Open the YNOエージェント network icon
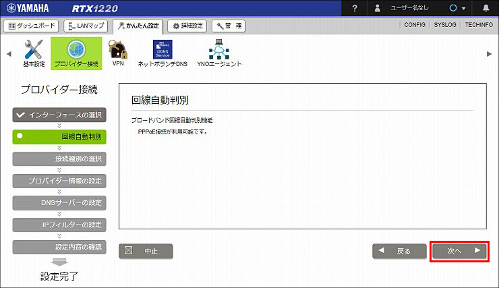Screen dimensions: 499x288 (x=219, y=53)
